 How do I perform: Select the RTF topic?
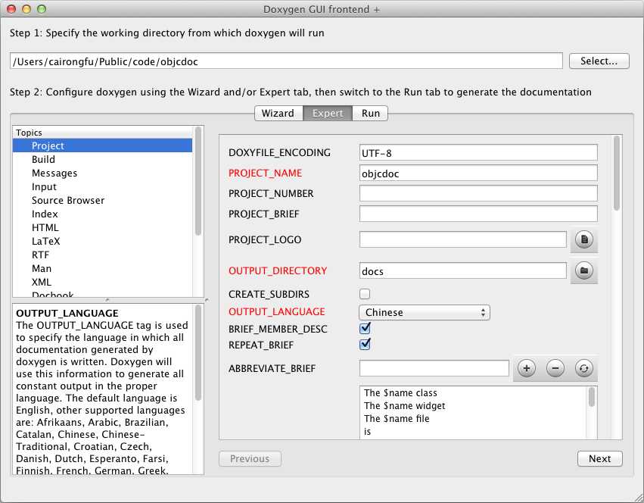coord(102,255)
